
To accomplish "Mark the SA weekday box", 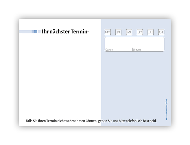I will coord(161,32).
